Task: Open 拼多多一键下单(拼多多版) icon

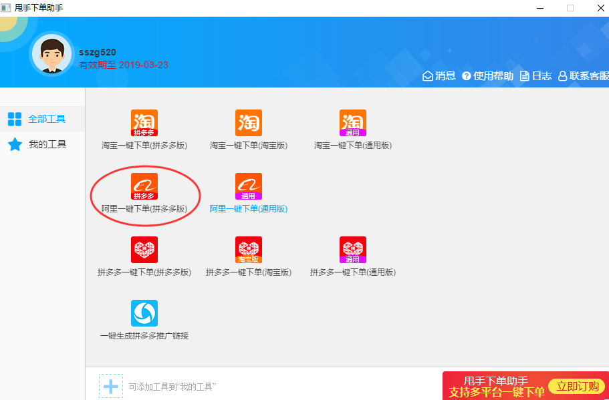Action: pyautogui.click(x=144, y=250)
